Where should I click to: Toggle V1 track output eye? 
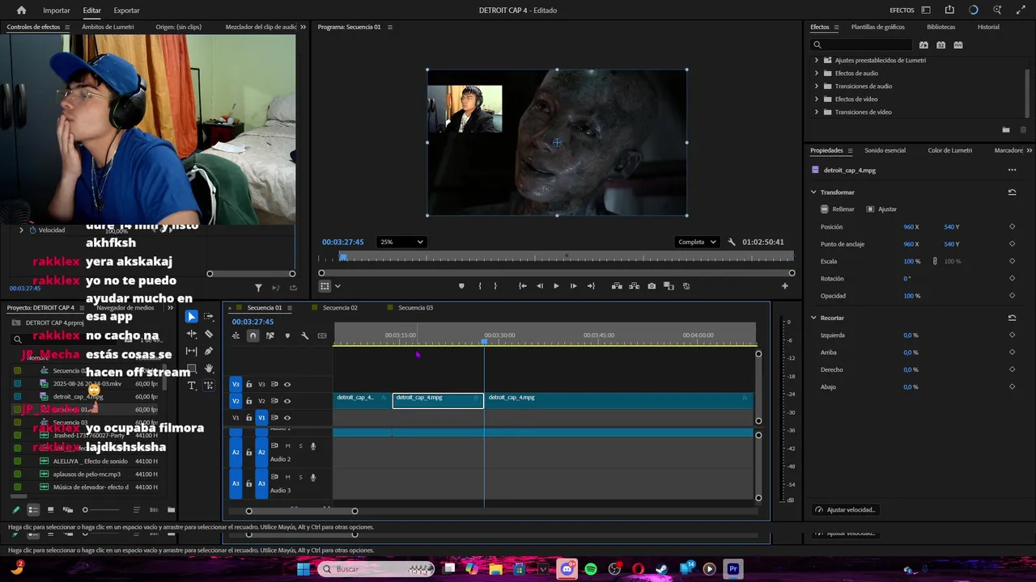[x=287, y=418]
